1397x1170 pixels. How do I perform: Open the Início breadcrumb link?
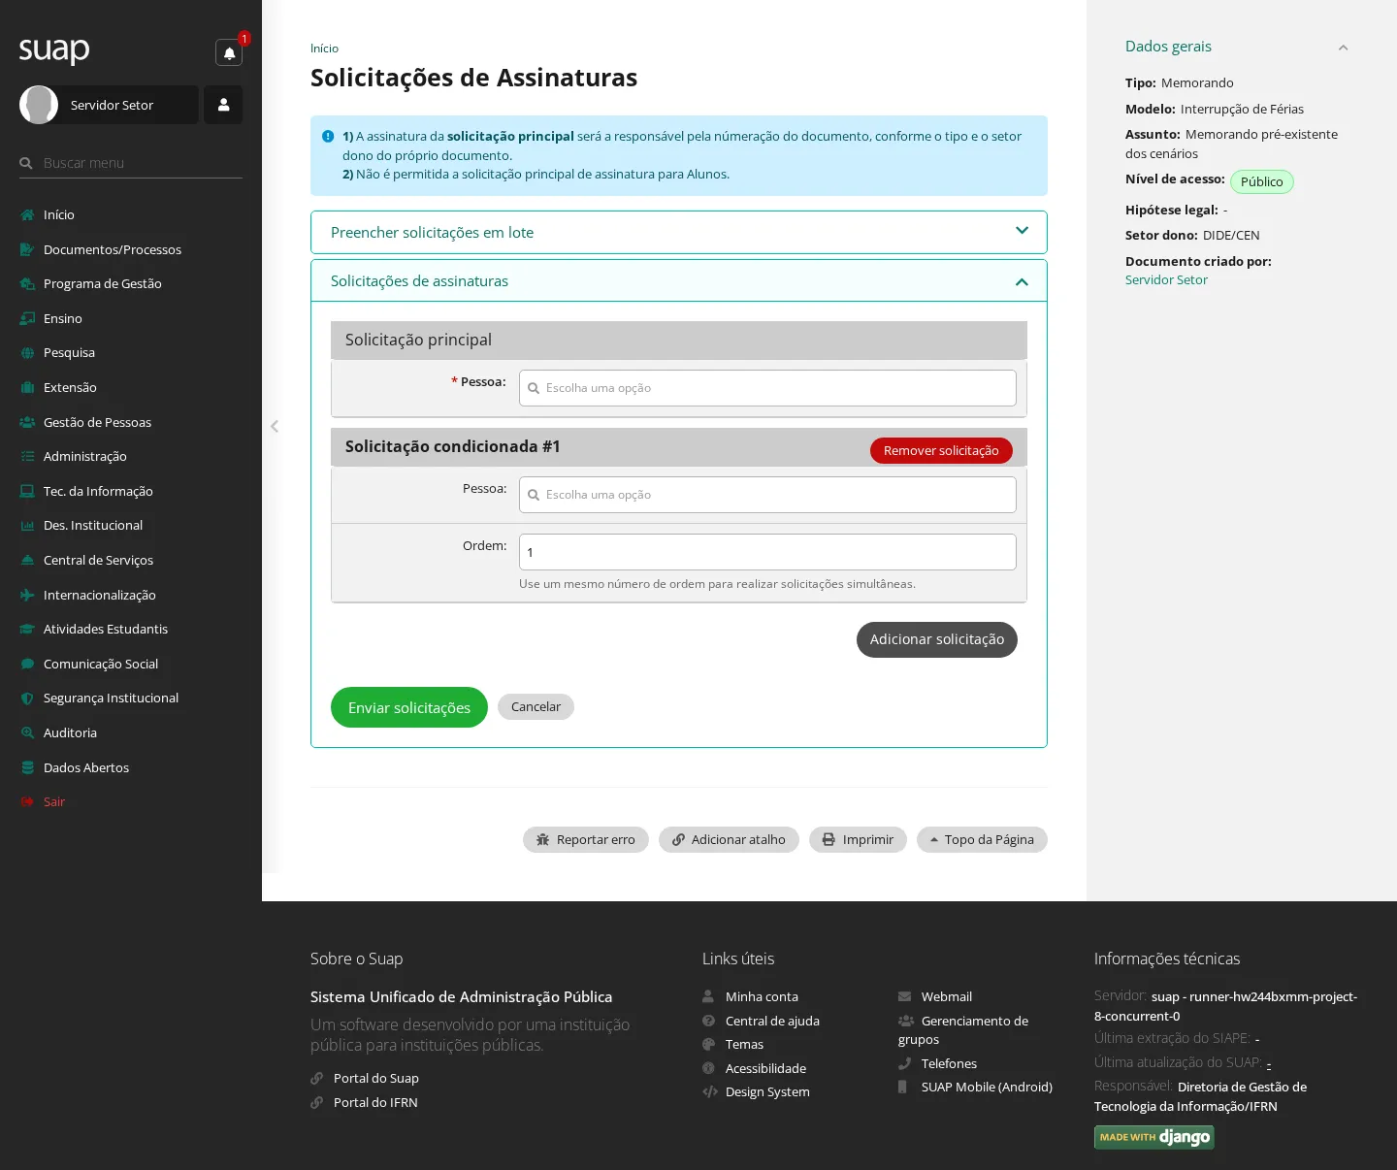coord(324,49)
